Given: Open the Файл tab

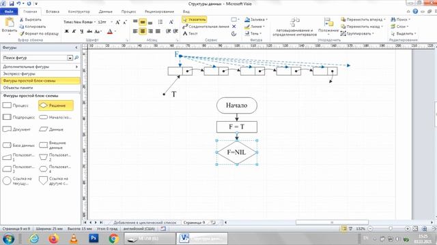Looking at the screenshot, I should tap(9, 12).
